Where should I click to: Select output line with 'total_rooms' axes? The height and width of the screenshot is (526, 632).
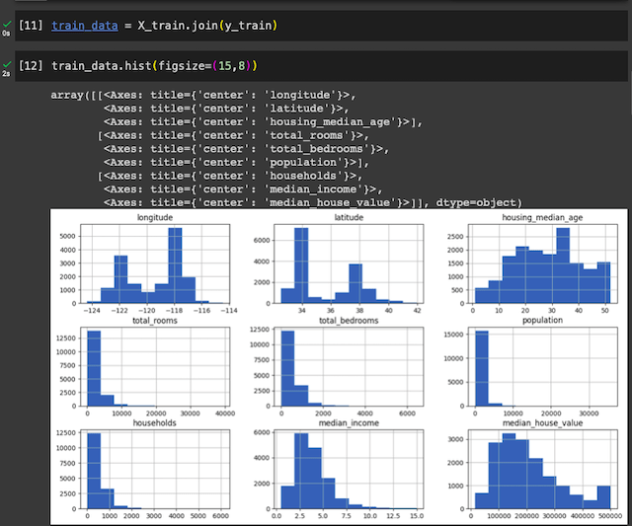click(233, 135)
